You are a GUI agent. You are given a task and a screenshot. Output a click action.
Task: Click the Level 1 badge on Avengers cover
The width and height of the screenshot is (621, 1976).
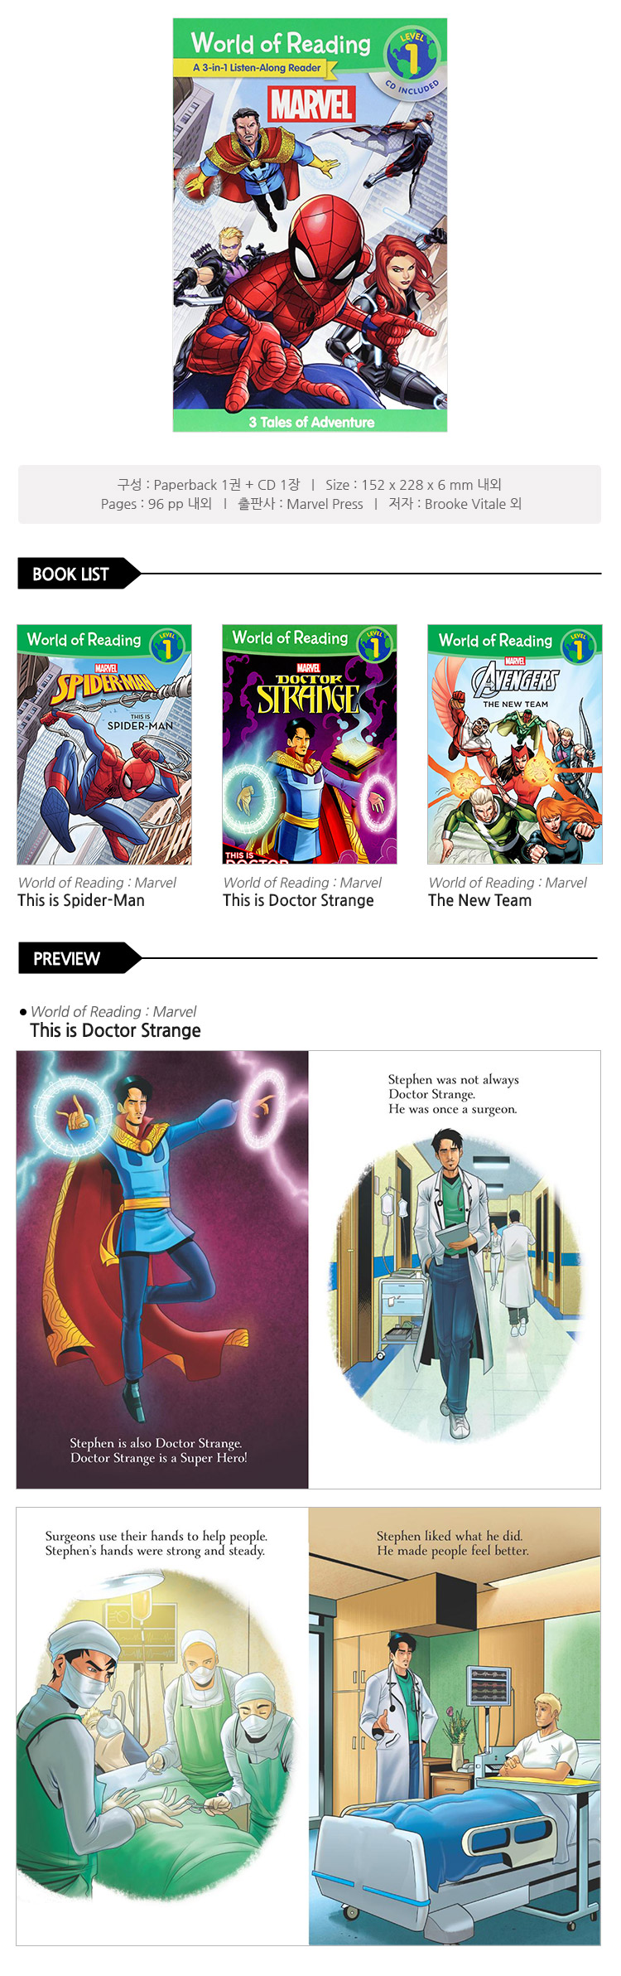(x=578, y=647)
